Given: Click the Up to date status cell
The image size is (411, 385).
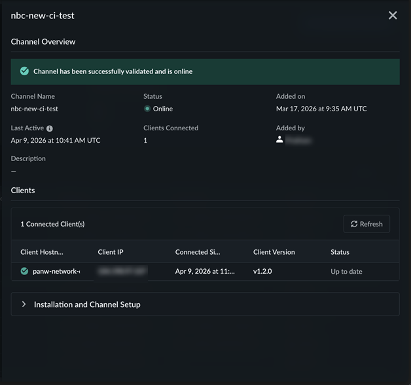Looking at the screenshot, I should click(x=346, y=271).
